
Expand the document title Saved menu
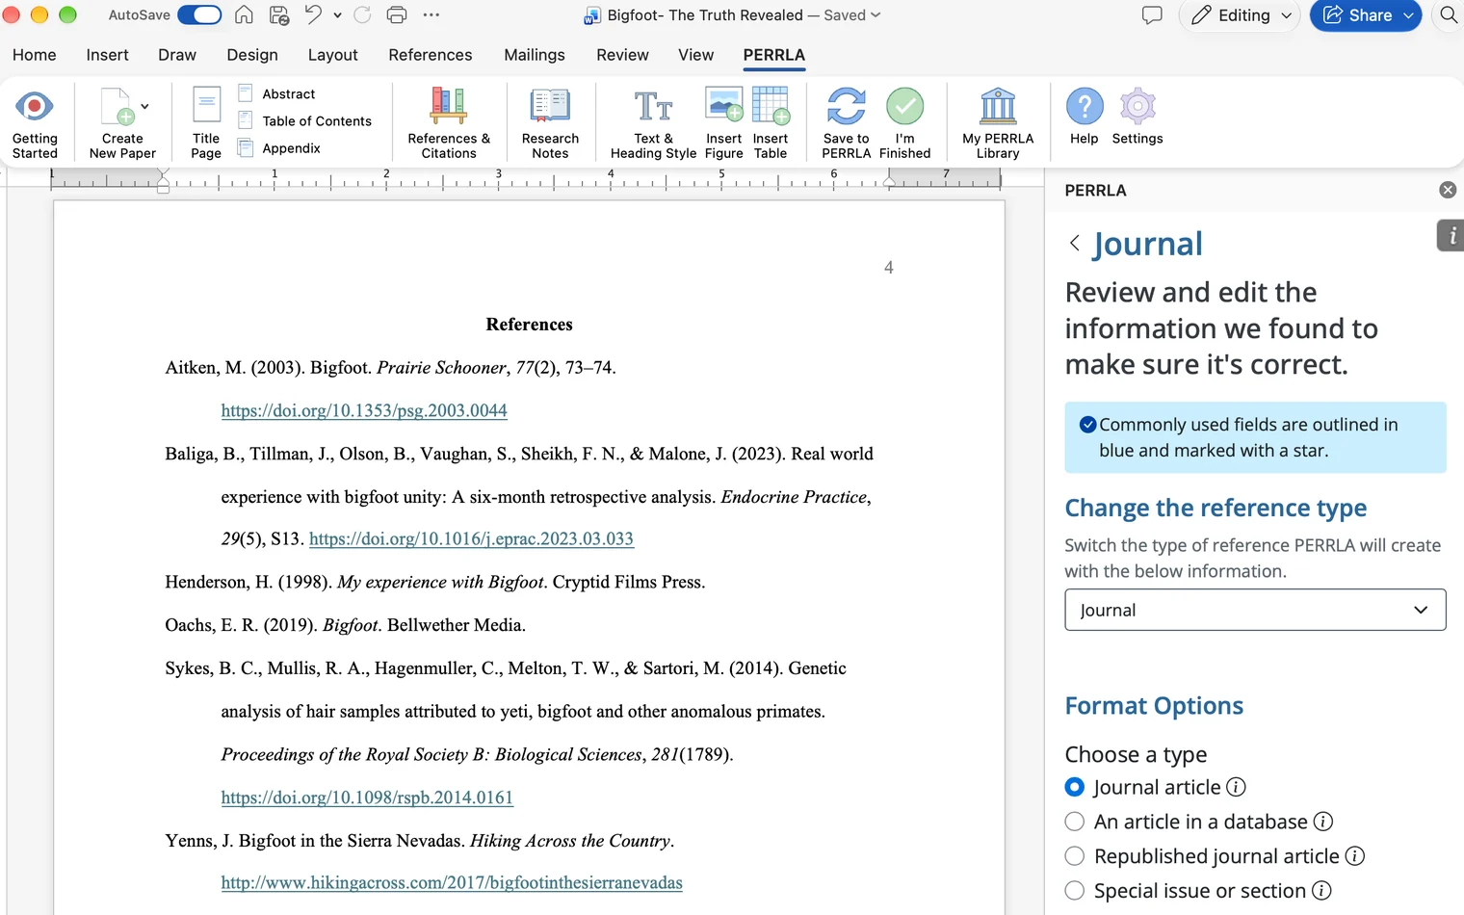point(876,15)
